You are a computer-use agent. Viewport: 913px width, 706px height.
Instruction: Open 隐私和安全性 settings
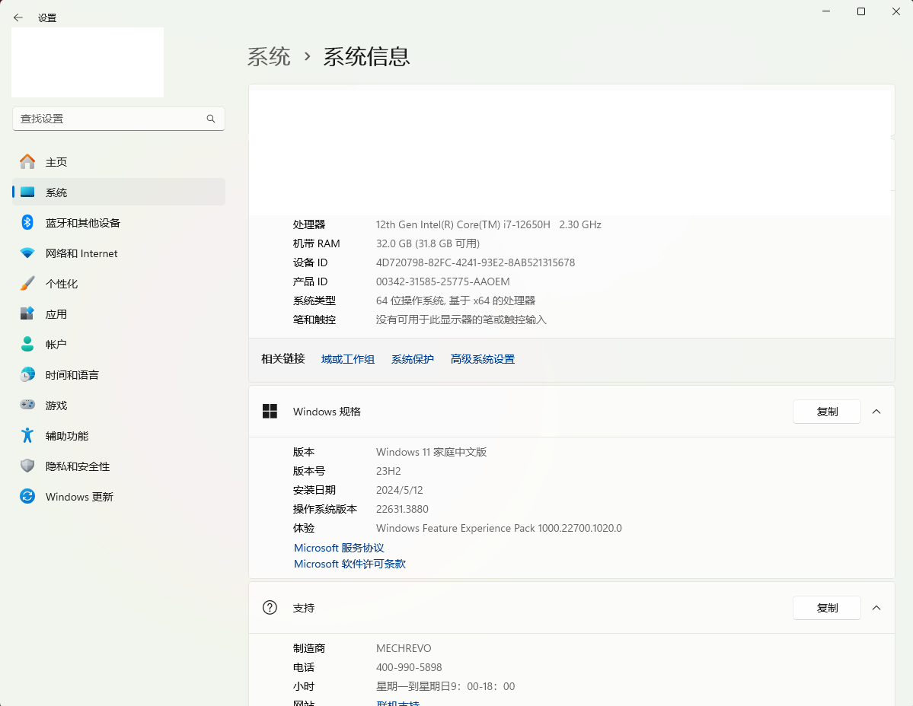(x=119, y=466)
